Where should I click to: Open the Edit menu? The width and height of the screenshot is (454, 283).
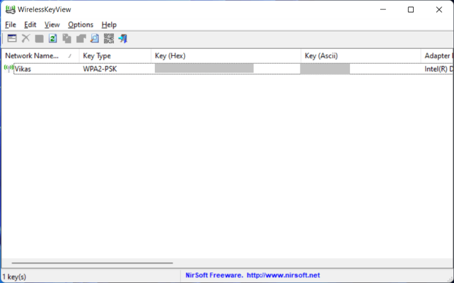(30, 25)
